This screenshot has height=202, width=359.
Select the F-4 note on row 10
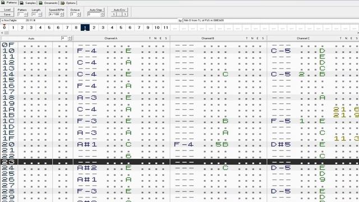87,50
